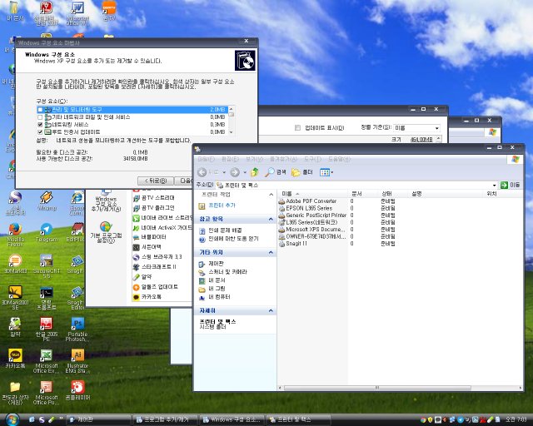Open the 도구 menu in Printers window
Viewport: 533px width, 426px height.
point(312,159)
